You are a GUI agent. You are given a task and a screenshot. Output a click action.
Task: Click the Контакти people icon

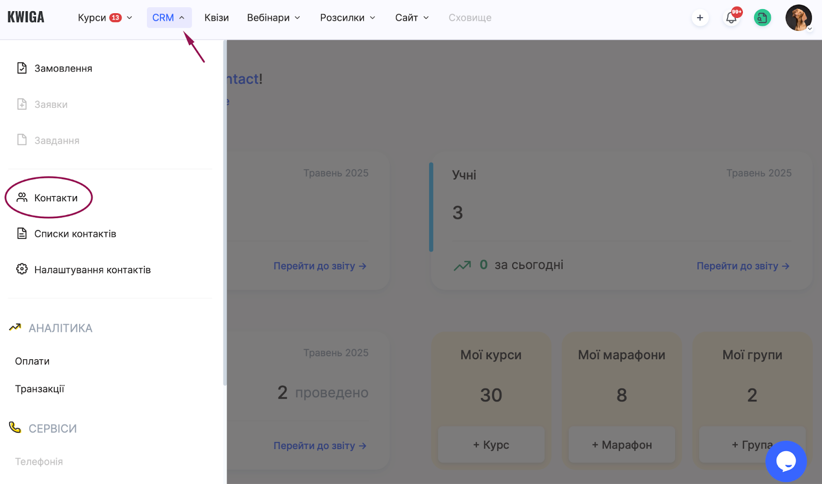[x=22, y=197]
